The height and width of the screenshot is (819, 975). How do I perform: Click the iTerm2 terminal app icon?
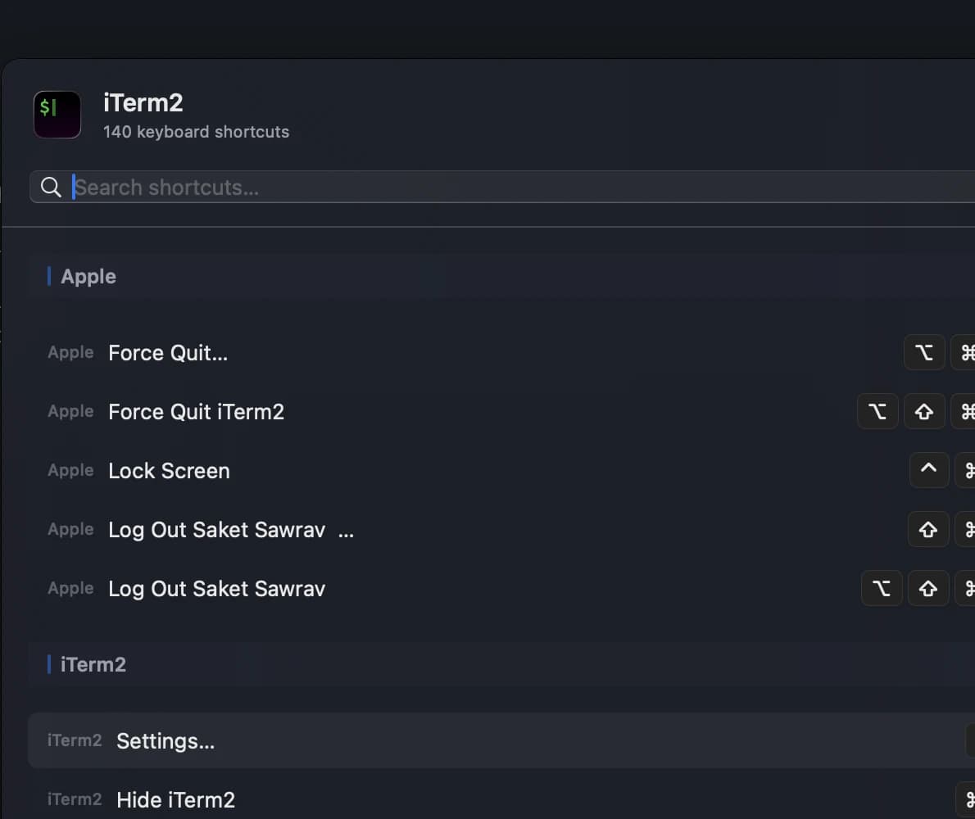click(x=57, y=115)
